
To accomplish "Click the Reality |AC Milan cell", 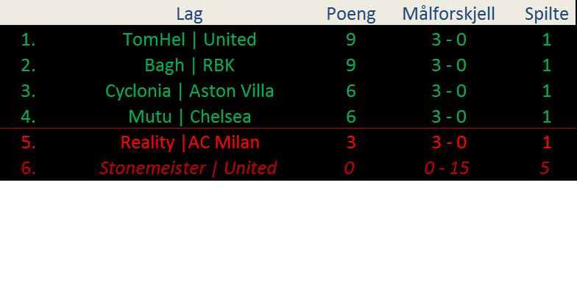I will click(190, 142).
